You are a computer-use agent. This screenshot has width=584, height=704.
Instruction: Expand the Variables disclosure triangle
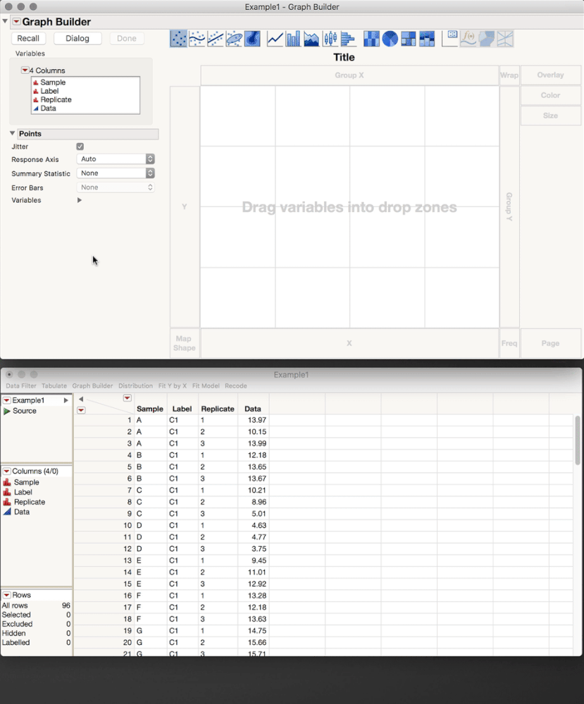tap(80, 200)
